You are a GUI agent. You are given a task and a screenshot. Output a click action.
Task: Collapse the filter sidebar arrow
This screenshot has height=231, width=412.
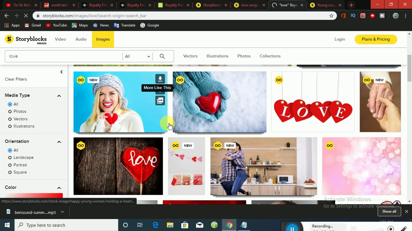pyautogui.click(x=61, y=72)
